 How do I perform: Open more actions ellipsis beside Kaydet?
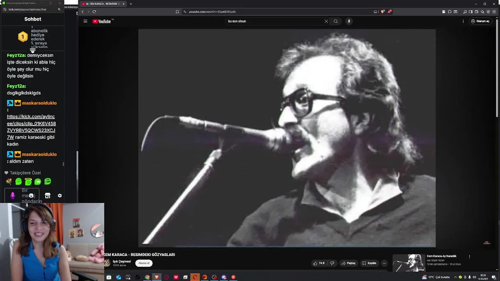[384, 263]
